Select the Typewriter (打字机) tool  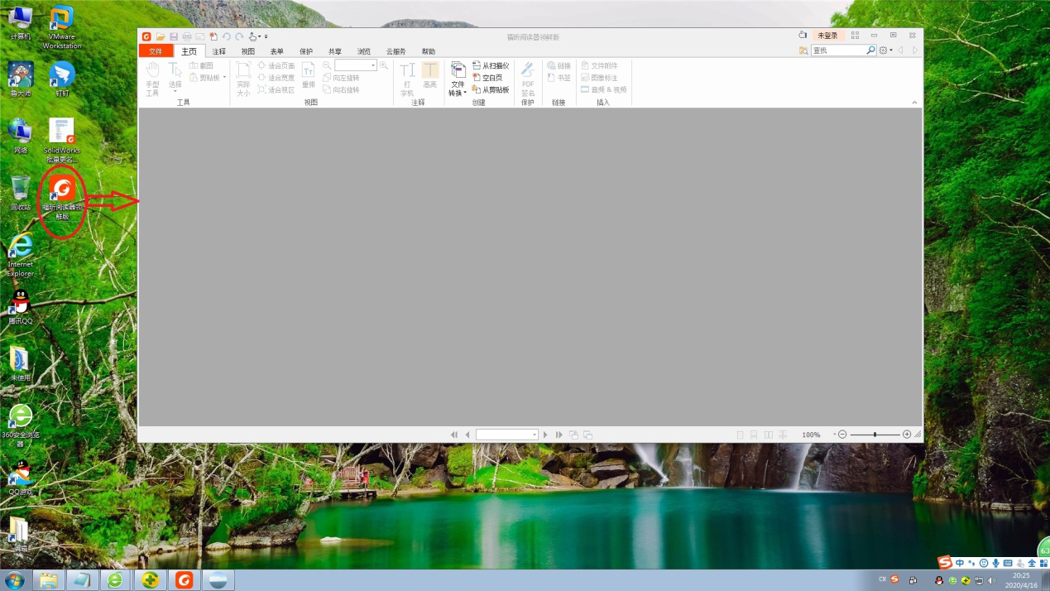coord(407,79)
